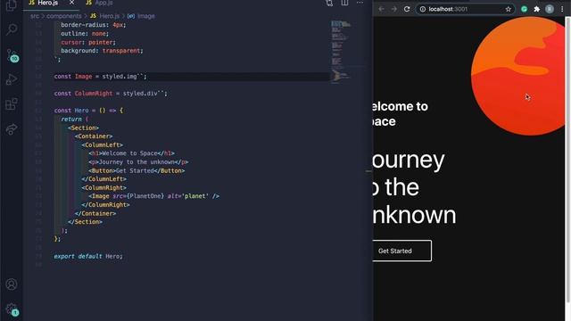Open the browser profile avatar
Screen dimensions: 571x321
(x=550, y=9)
